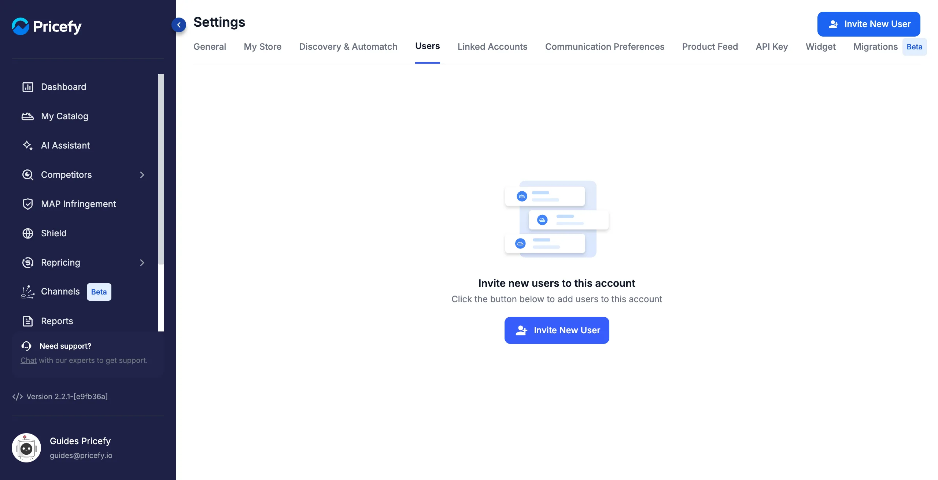Select the Widget tab
The image size is (938, 480).
[x=821, y=47]
